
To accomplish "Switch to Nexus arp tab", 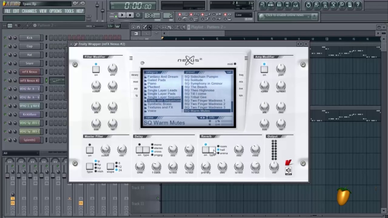I will click(x=135, y=89).
